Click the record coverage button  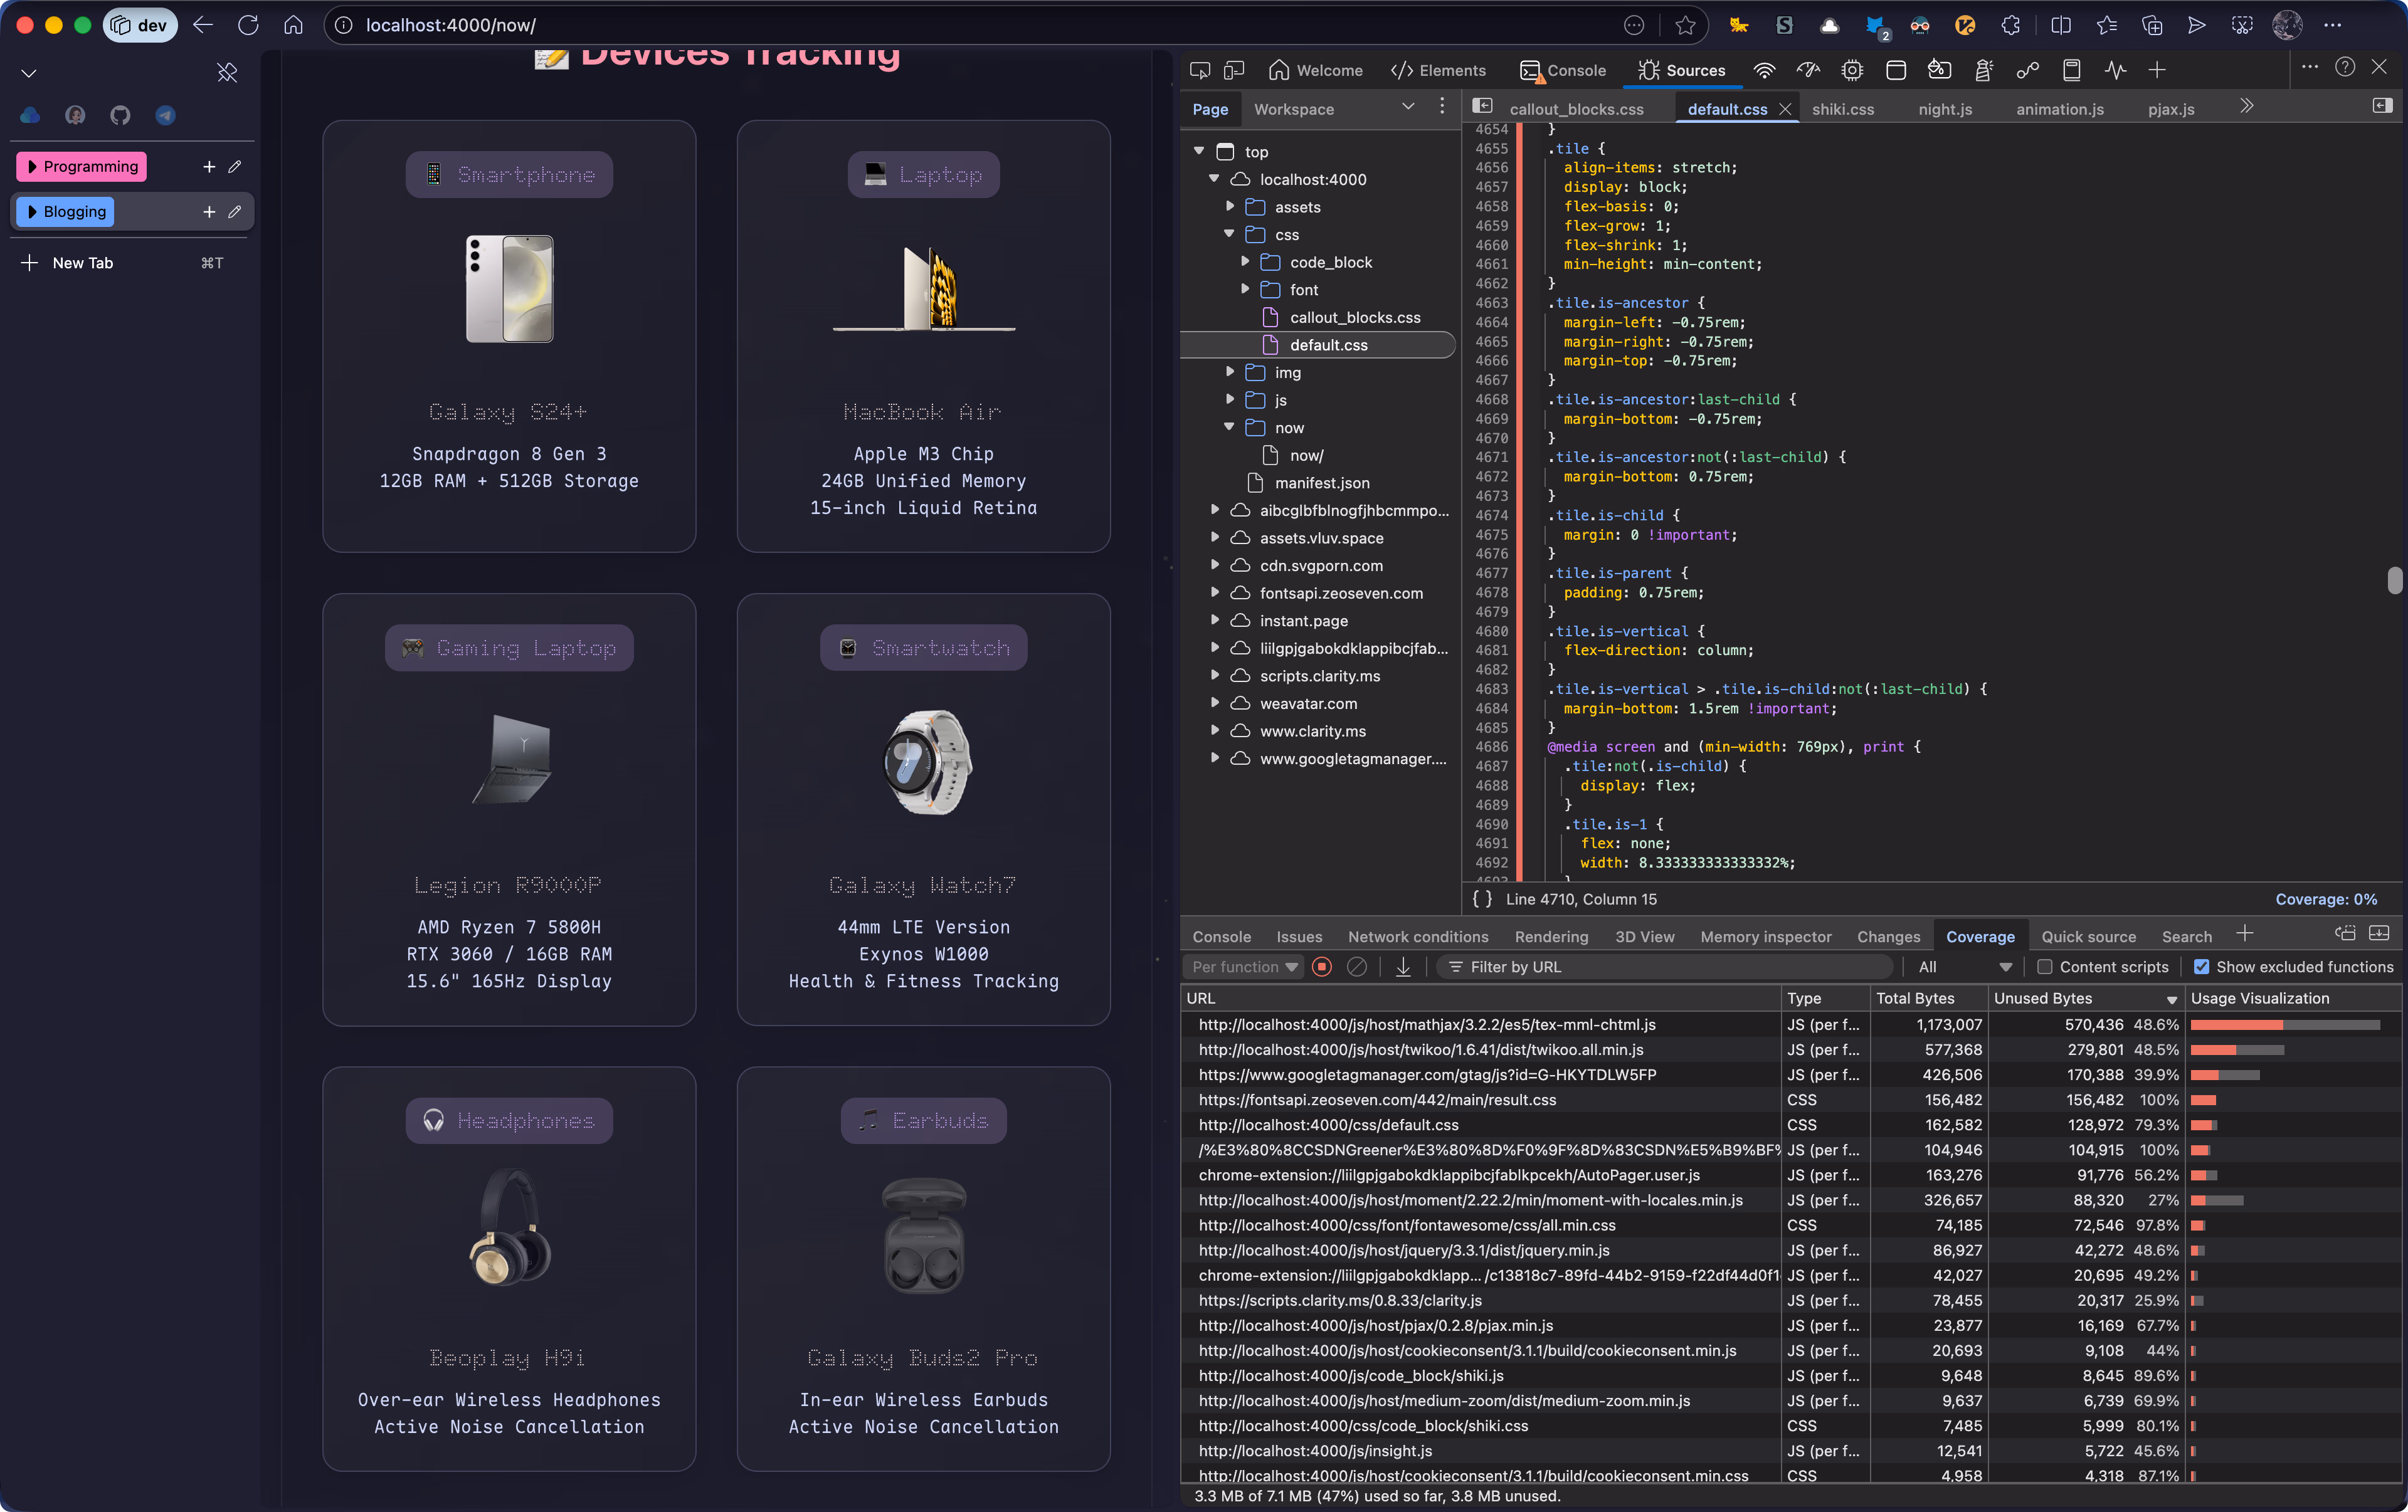pos(1322,967)
